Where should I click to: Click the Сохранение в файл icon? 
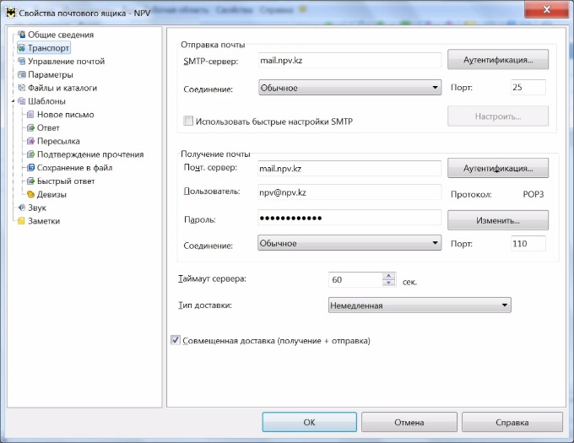(30, 168)
